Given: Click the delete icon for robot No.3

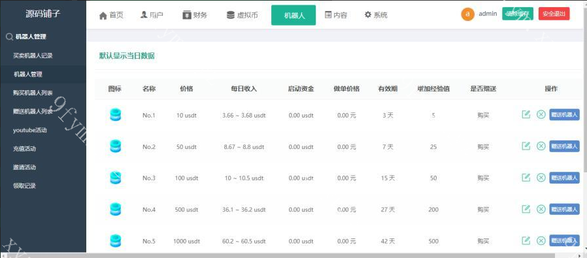Looking at the screenshot, I should pyautogui.click(x=541, y=177).
